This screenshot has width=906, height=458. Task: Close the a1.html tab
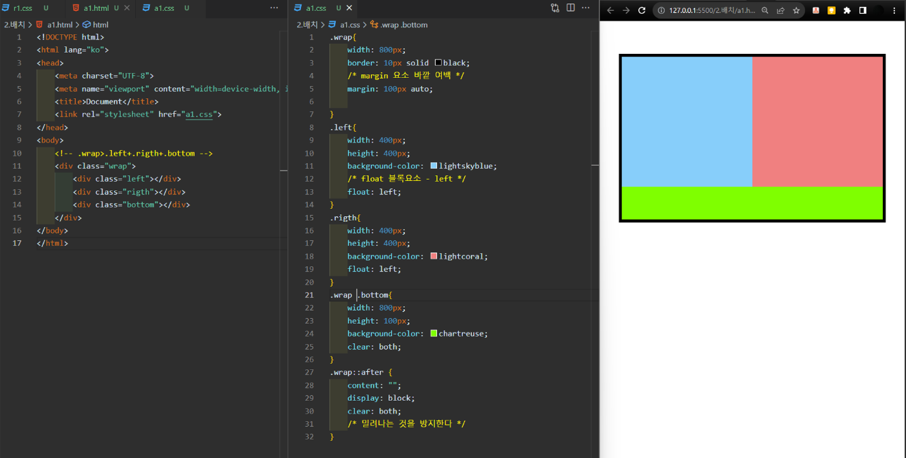128,8
